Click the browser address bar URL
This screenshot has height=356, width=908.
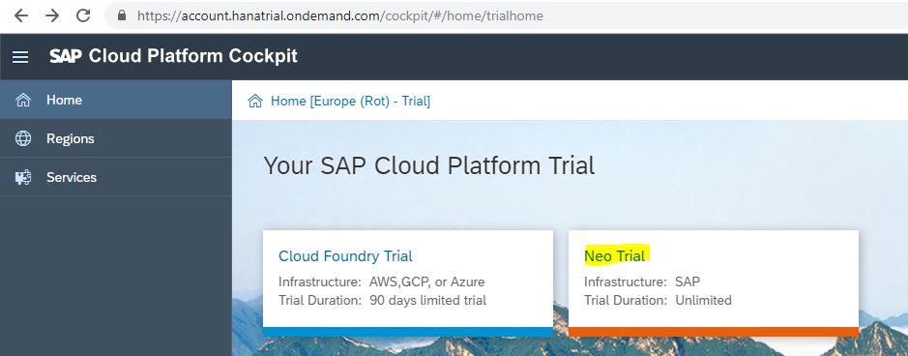(x=340, y=15)
